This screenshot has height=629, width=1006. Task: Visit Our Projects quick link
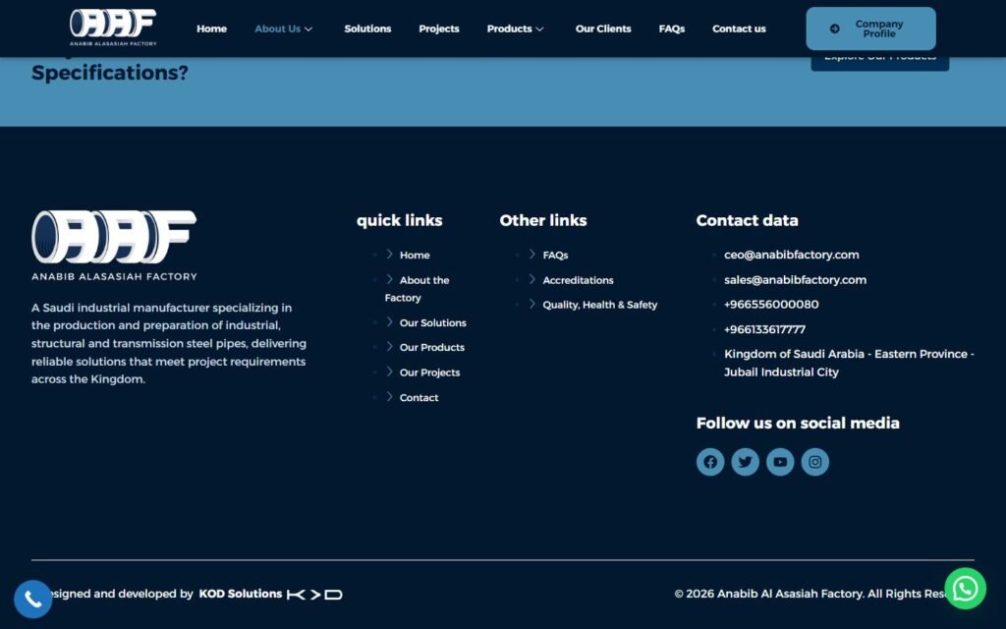(x=430, y=372)
